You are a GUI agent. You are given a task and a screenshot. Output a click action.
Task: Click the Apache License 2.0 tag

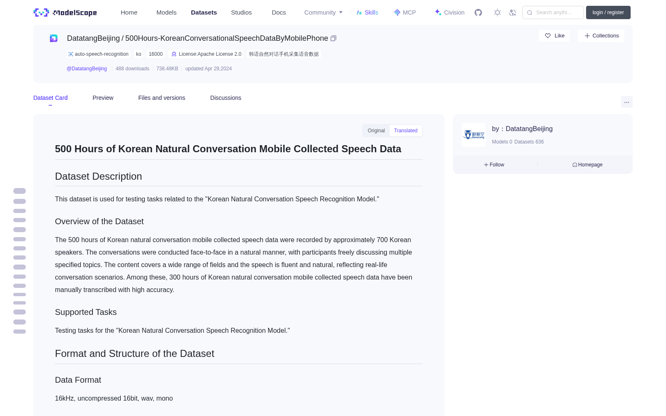click(x=206, y=54)
